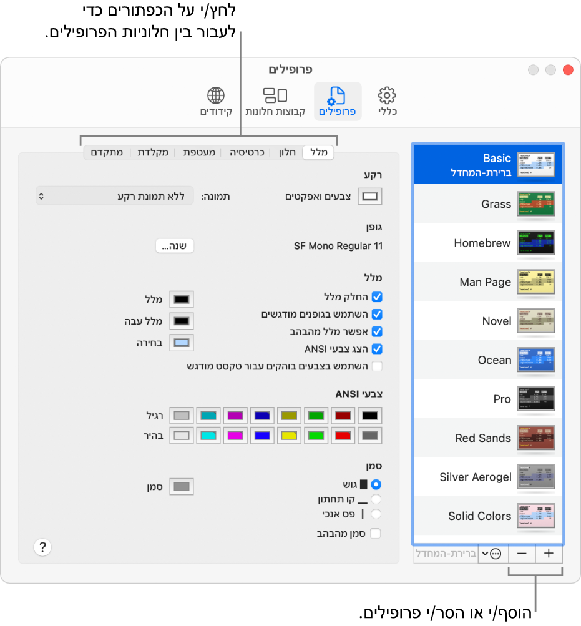Switch to the חלון (Window) tab
The width and height of the screenshot is (581, 626).
(x=287, y=152)
